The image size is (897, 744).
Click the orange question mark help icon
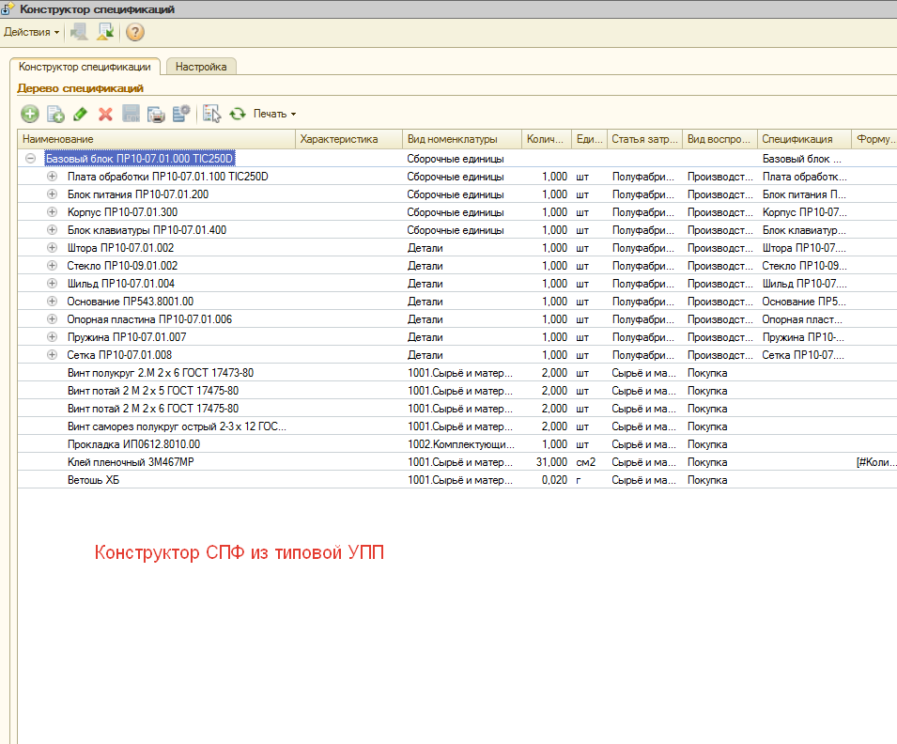pos(135,32)
